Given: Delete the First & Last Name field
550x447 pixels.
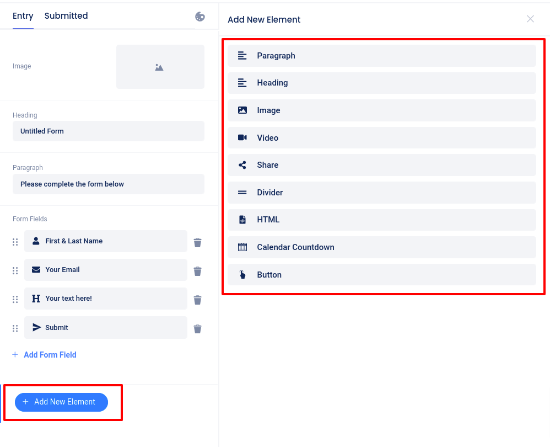Looking at the screenshot, I should tap(197, 242).
